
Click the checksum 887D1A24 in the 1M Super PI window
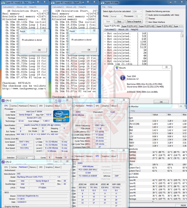point(24,83)
